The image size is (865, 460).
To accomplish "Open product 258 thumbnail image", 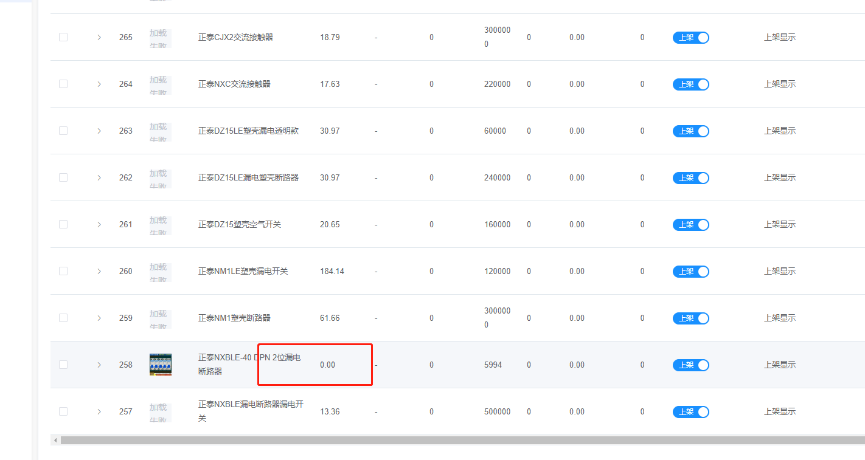I will click(161, 365).
